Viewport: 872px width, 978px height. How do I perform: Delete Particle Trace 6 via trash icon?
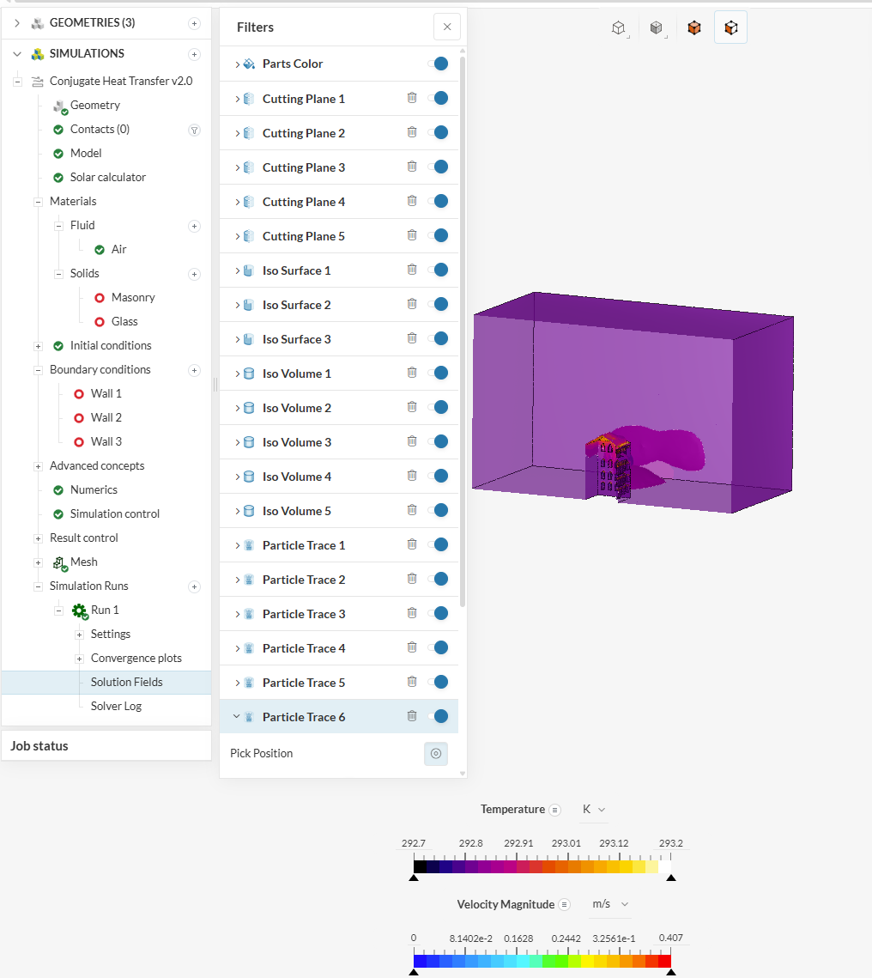[412, 716]
